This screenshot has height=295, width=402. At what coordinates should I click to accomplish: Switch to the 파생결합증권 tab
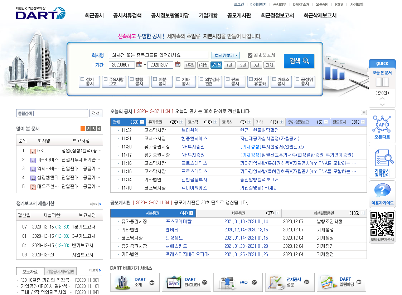point(324,213)
